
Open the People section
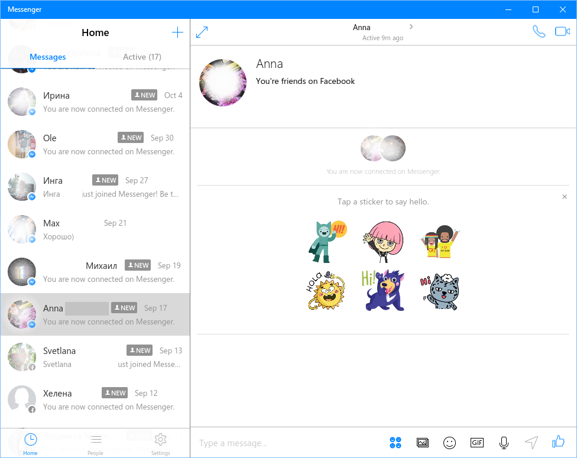(95, 443)
